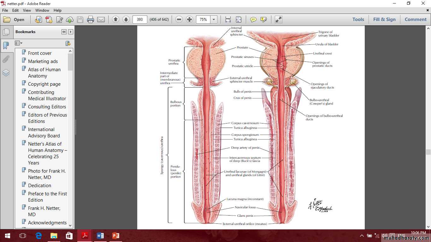Open the 75% zoom level dropdown

pos(214,20)
